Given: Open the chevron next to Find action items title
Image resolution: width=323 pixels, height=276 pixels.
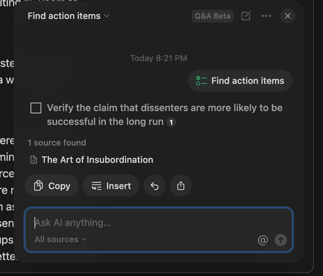Looking at the screenshot, I should [x=107, y=16].
